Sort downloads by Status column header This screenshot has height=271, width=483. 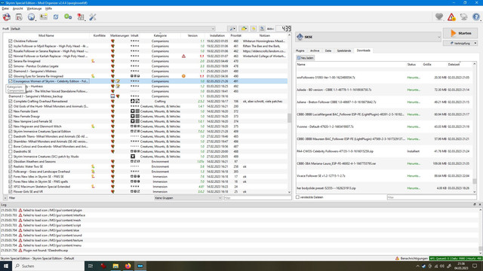411,65
